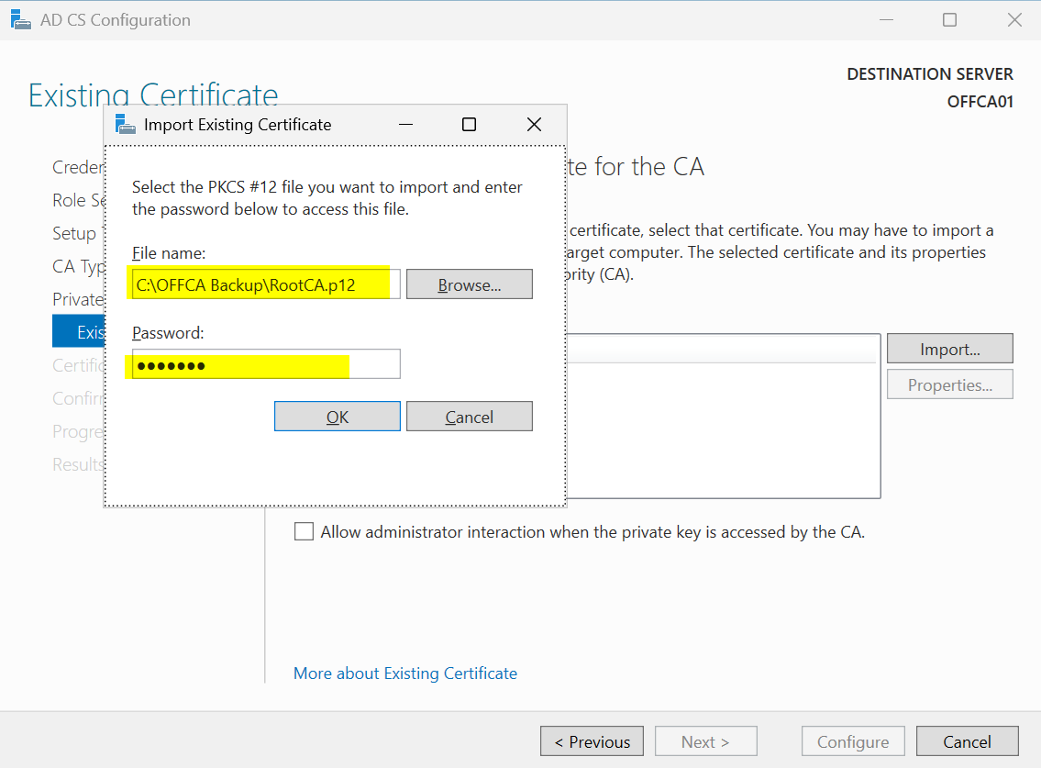Enable allow administrator interaction checkbox
Screen dimensions: 1041x768
point(304,532)
